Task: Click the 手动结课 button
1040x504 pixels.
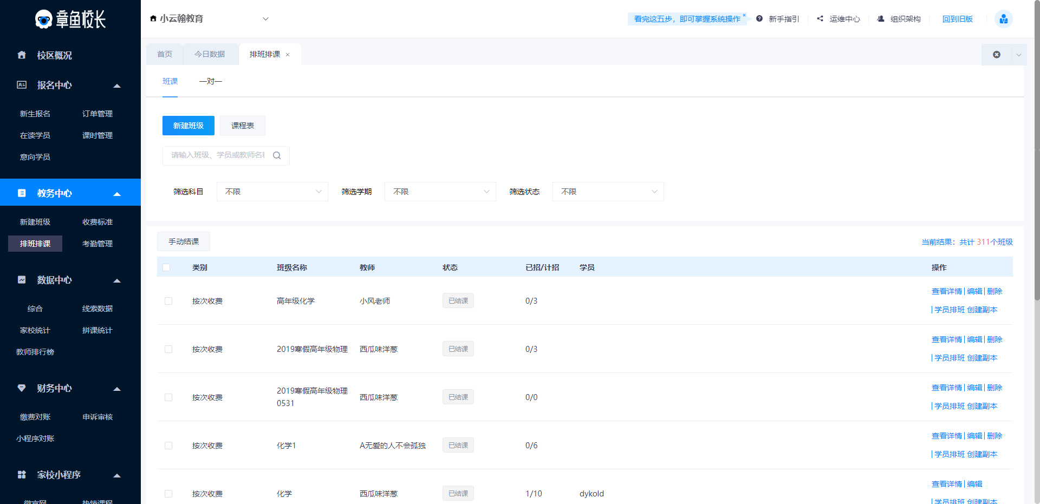Action: click(184, 241)
